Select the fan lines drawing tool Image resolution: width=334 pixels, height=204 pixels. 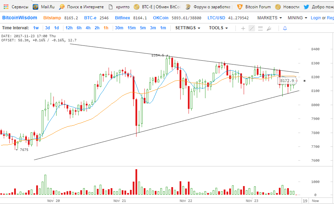point(269,28)
